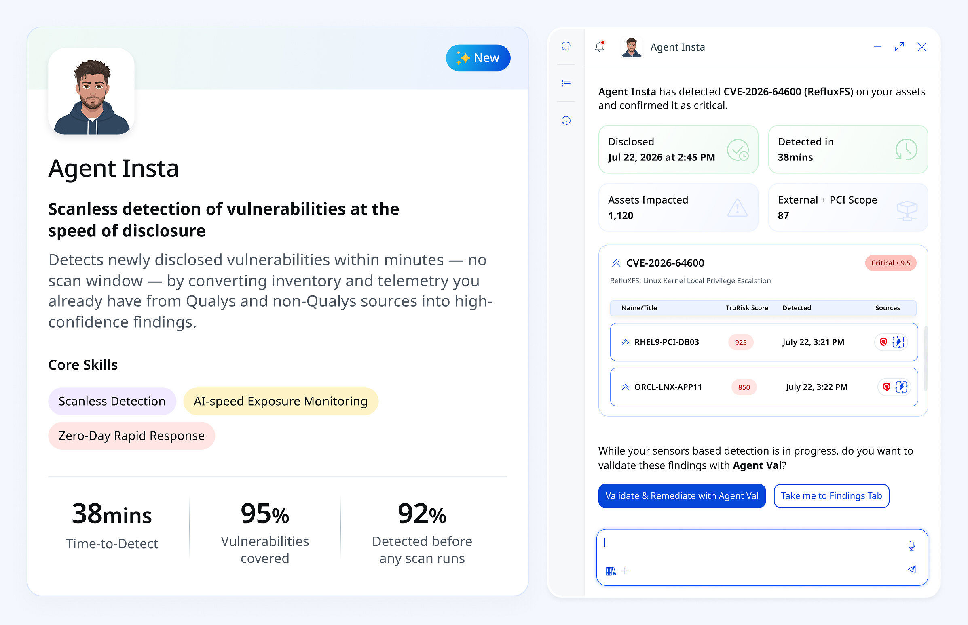Click the External + PCI Scope icon
Screen dimensions: 968x625
pos(907,210)
